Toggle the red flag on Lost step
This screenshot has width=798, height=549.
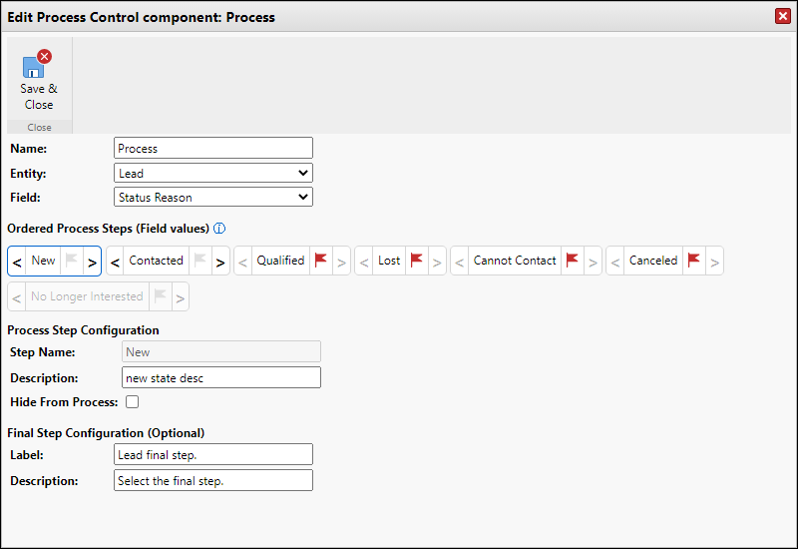click(417, 261)
